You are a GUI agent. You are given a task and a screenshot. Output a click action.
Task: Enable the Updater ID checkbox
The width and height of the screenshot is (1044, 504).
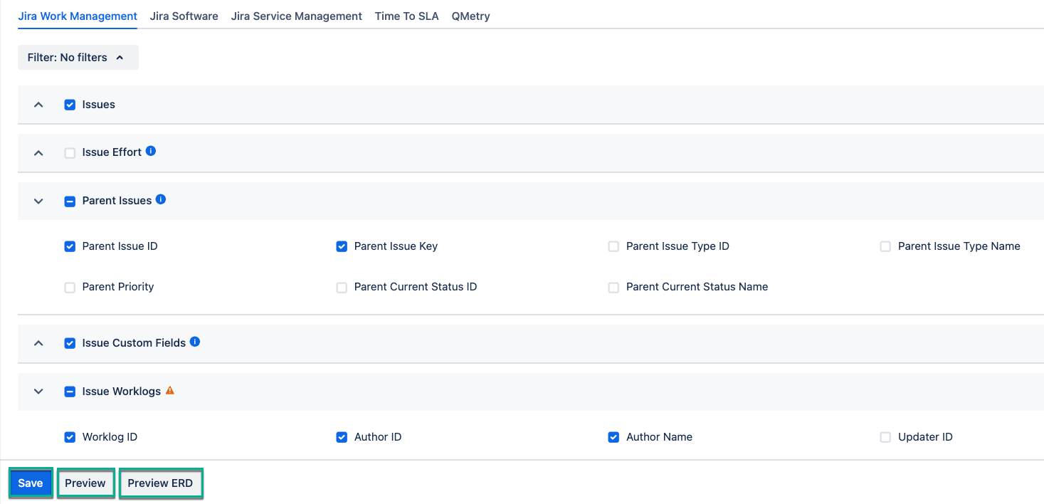[x=885, y=436]
